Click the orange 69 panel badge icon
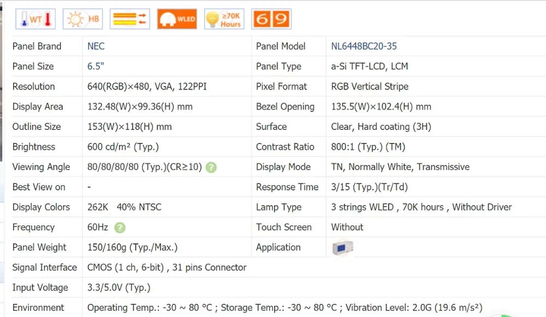This screenshot has height=317, width=546. [271, 18]
